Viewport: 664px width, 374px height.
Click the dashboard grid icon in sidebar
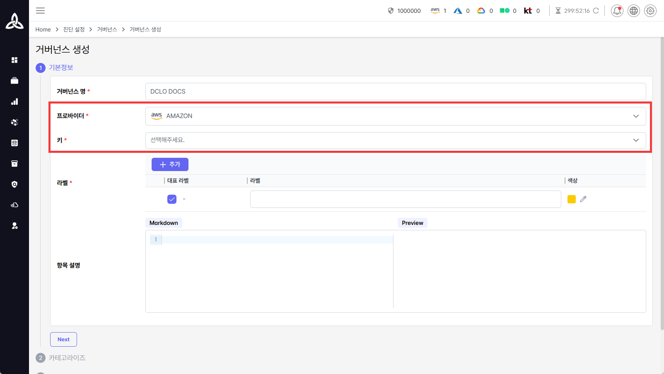point(14,60)
